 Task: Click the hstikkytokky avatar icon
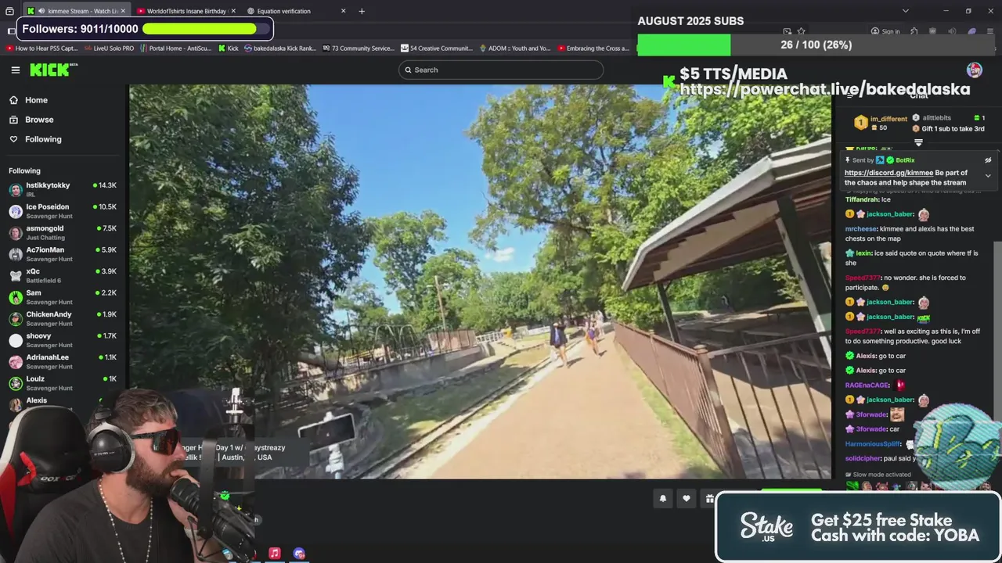point(16,190)
